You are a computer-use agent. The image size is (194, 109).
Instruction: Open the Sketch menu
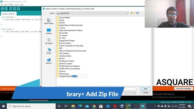(11, 5)
